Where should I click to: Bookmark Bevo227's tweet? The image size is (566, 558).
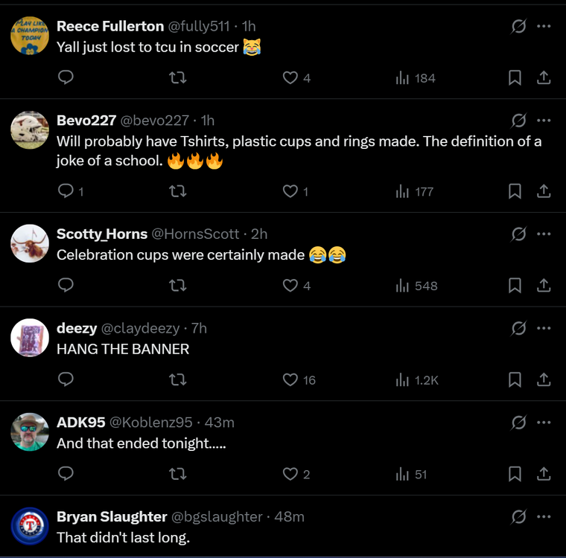coord(515,191)
